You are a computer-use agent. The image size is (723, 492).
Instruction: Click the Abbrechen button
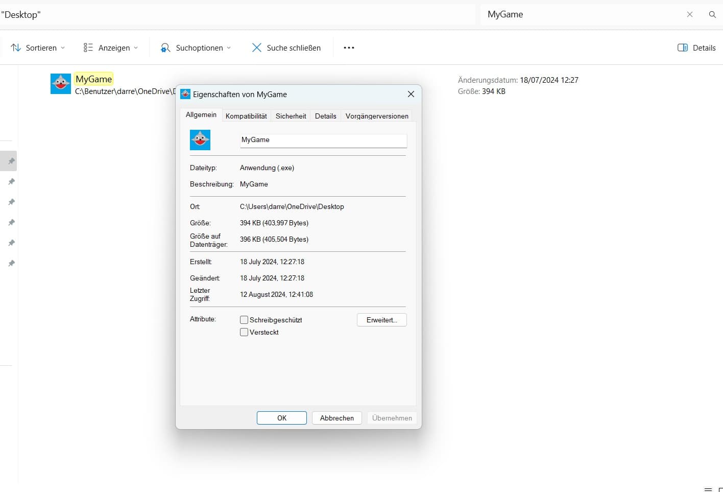coord(337,418)
